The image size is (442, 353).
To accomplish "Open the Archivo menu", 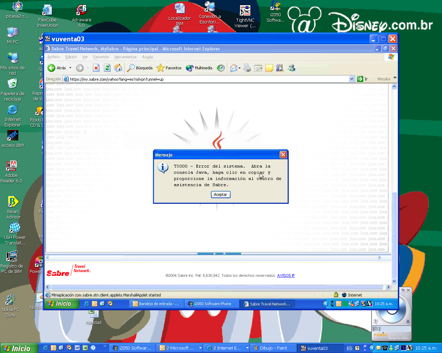I will [54, 57].
